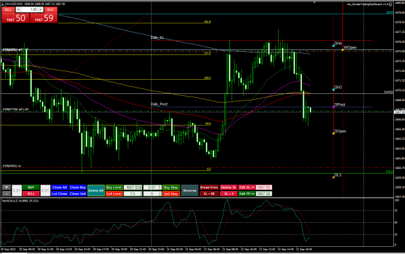405x254 pixels.
Task: Click the Close Buy button
Action: click(78, 187)
